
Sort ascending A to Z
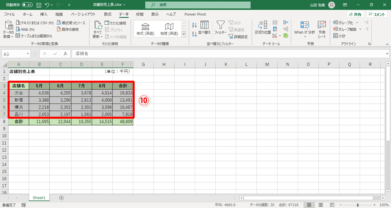click(195, 25)
